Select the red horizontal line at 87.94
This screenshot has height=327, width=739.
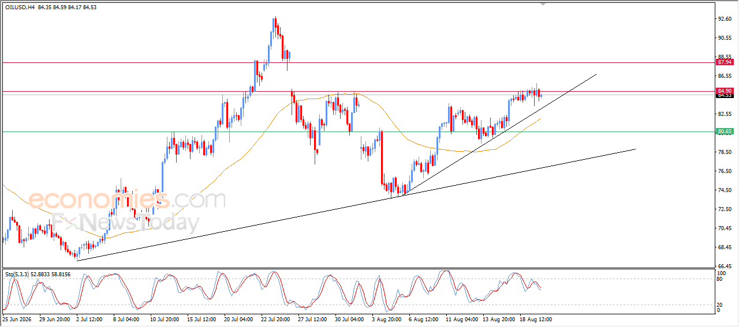358,62
